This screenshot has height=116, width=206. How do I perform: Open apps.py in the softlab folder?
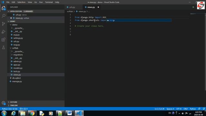[x=36, y=65]
